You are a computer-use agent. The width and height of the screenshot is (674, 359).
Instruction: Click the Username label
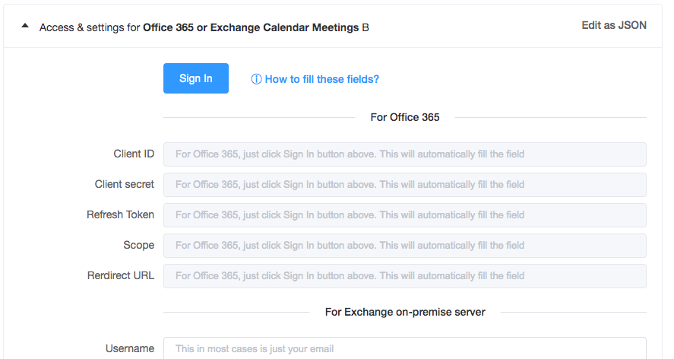[130, 348]
